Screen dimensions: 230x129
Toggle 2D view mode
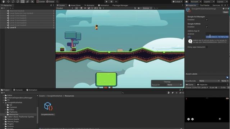tap(77, 8)
